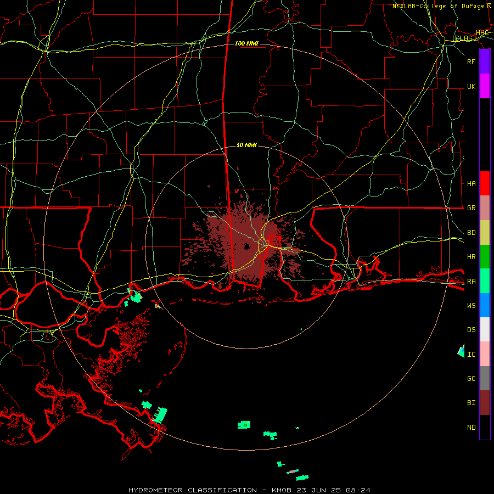Click the "UK" legend label
This screenshot has width=494, height=494.
471,86
